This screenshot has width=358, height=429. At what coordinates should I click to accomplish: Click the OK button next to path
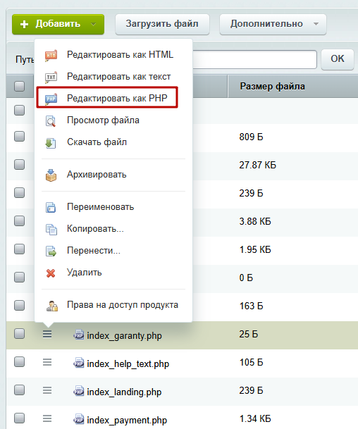coord(338,58)
